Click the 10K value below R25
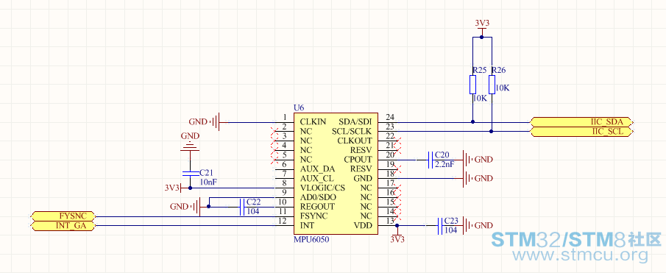666x273 pixels. (x=480, y=98)
